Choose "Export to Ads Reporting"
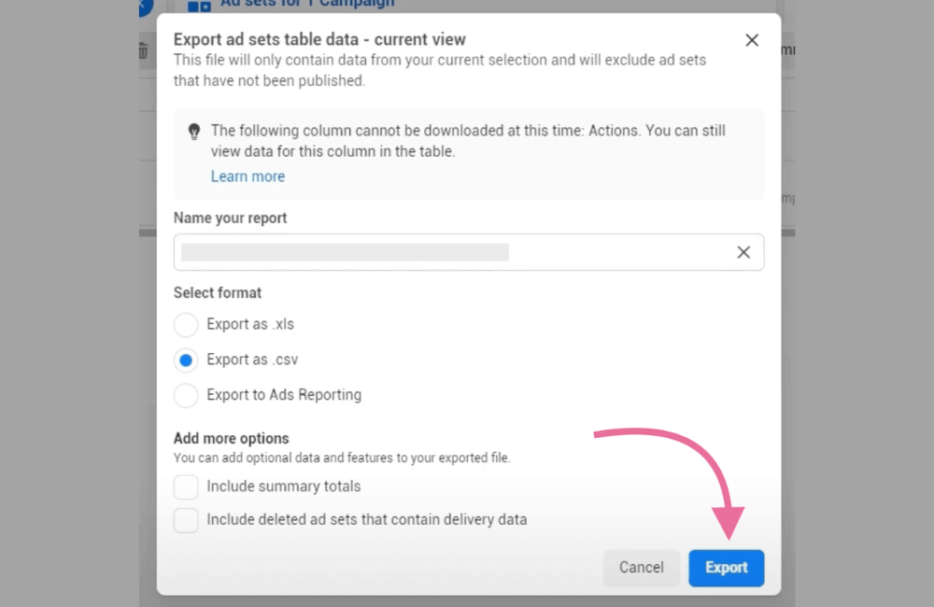 tap(186, 395)
